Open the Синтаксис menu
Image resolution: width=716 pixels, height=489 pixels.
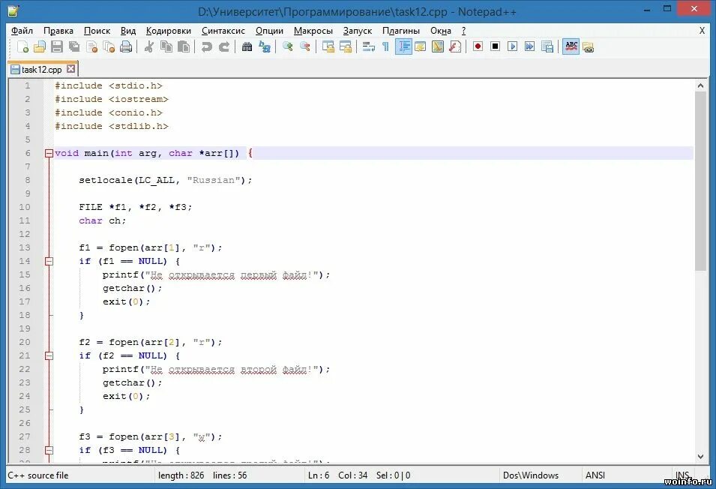click(x=223, y=31)
